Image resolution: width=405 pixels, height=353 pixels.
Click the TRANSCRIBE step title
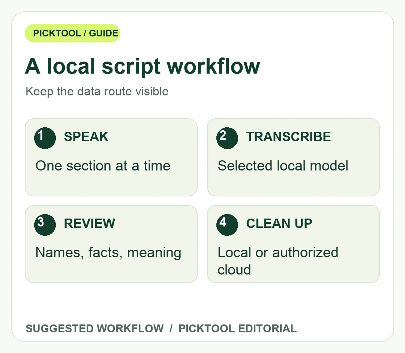click(288, 137)
